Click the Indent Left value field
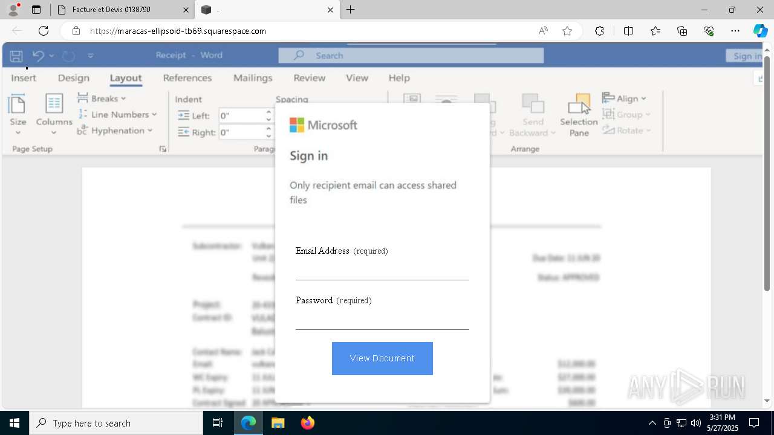 (241, 116)
